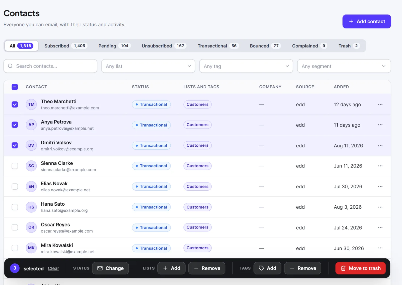Viewport: 402px width, 285px height.
Task: Click Add under Tags
Action: [x=267, y=268]
